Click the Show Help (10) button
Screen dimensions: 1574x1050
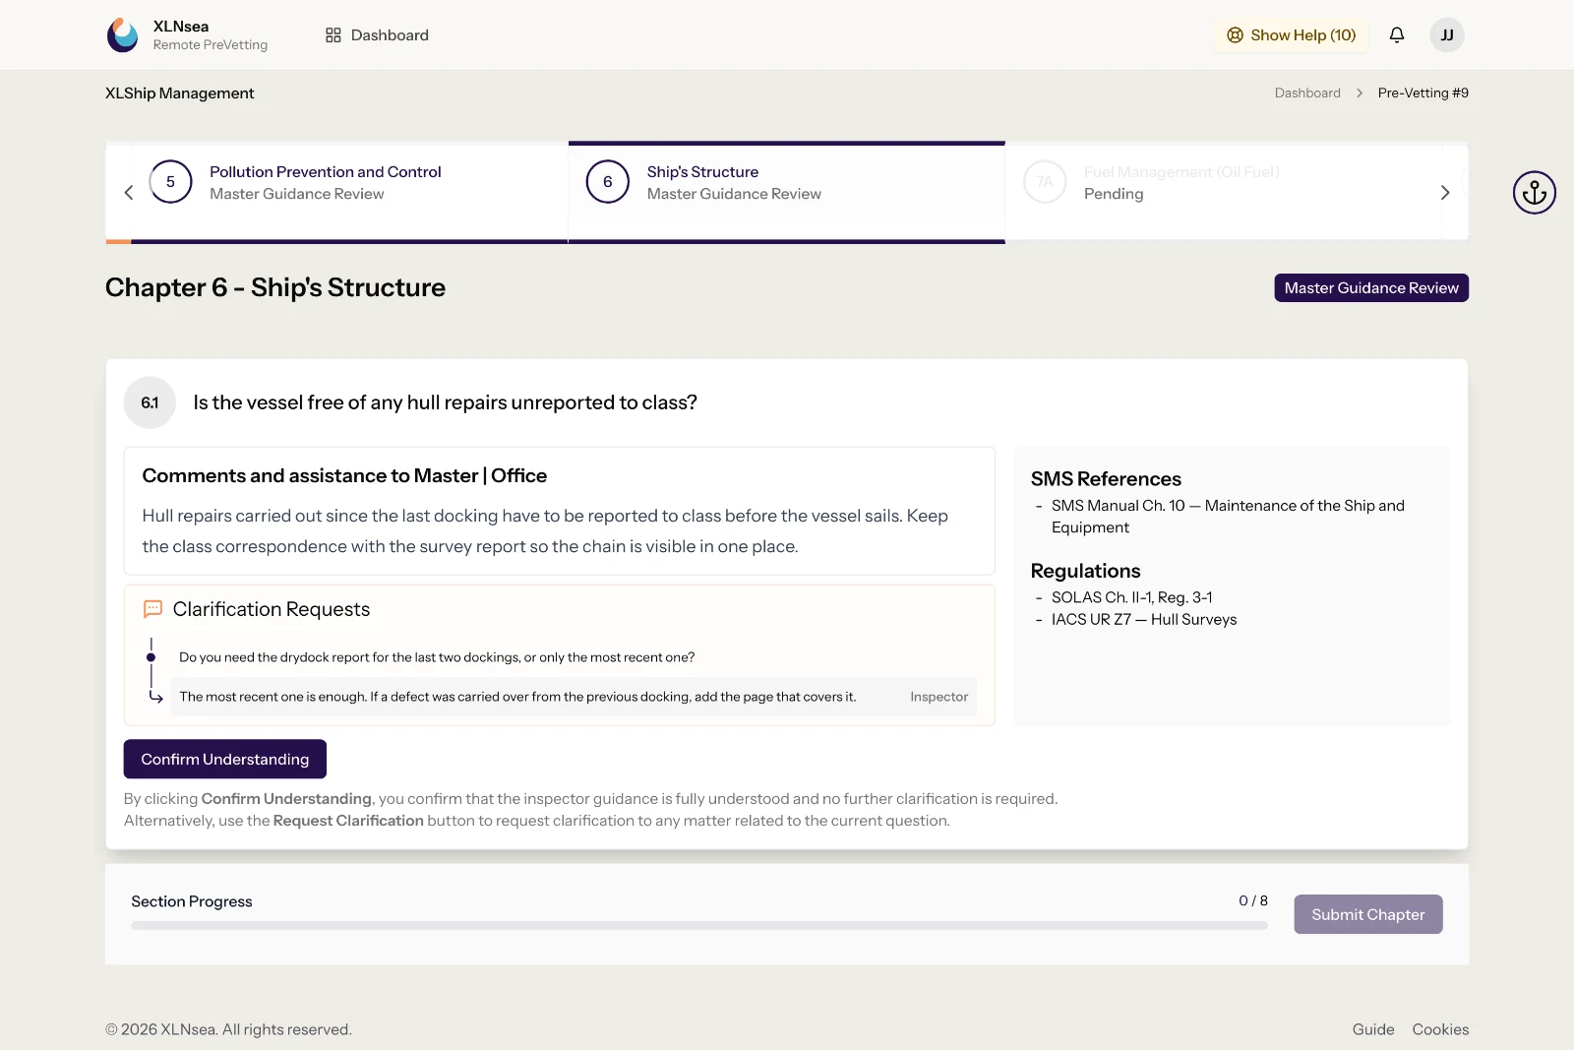(x=1291, y=35)
